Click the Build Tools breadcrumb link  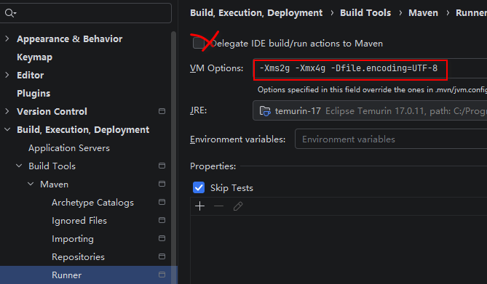pos(365,13)
